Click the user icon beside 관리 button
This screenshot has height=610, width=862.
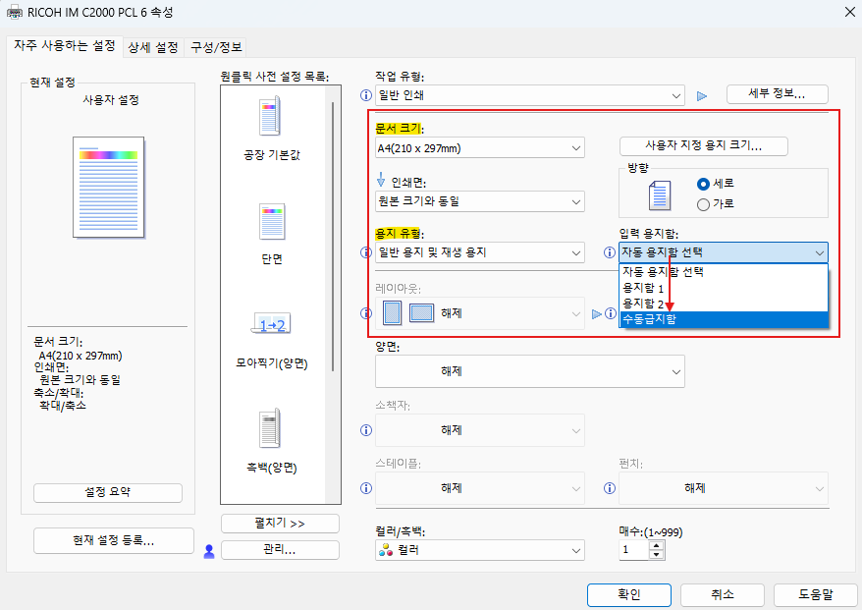209,551
